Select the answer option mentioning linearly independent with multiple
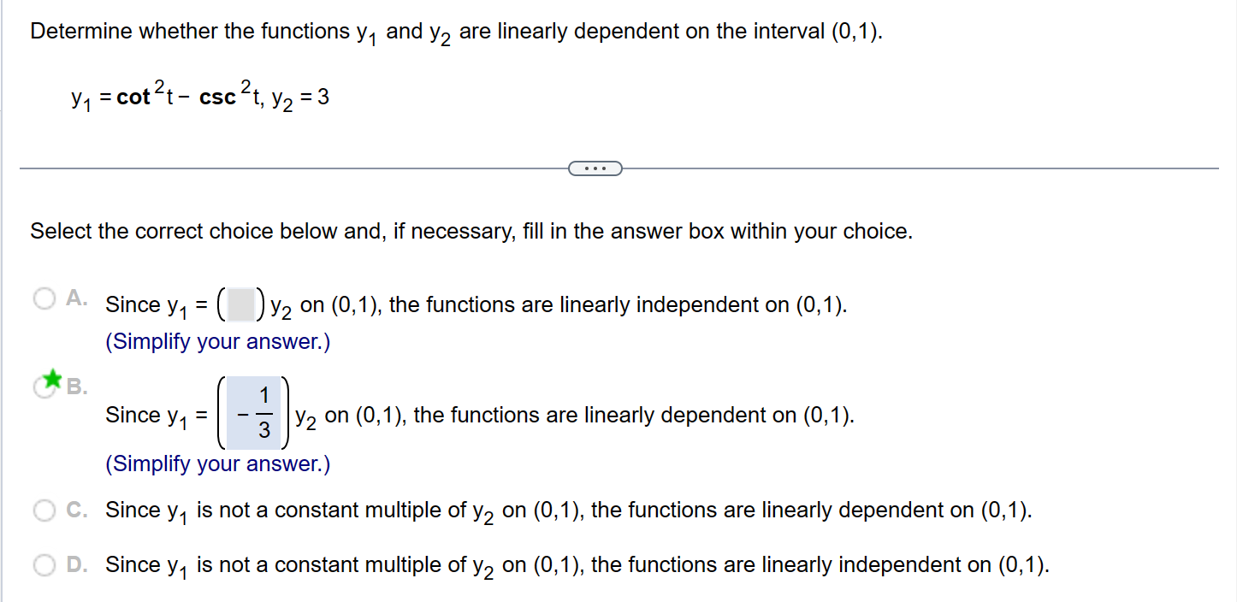Viewport: 1237px width, 602px height. [x=473, y=304]
